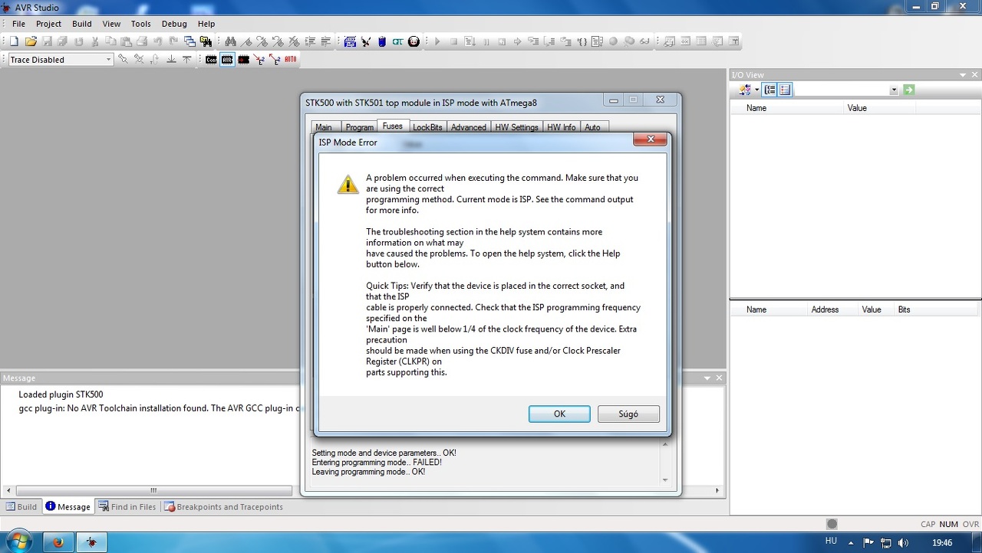Start Firefox from the taskbar
982x553 pixels.
[58, 542]
